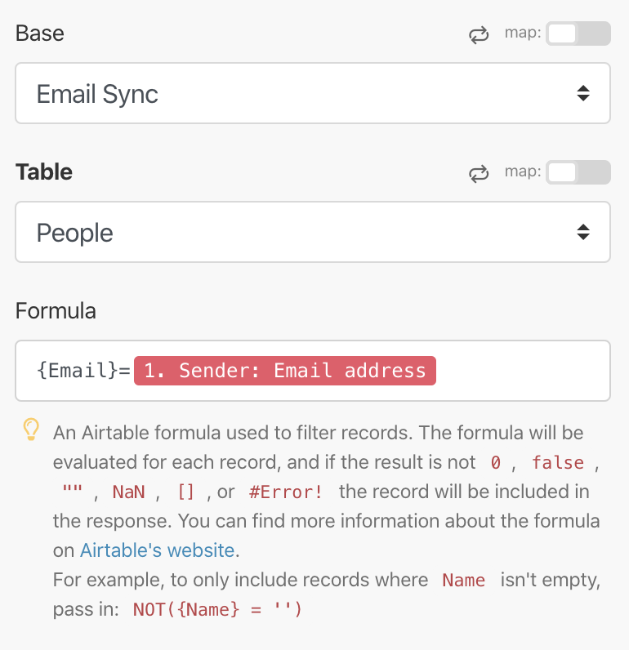The height and width of the screenshot is (650, 629).
Task: Click the {Email}= text in the formula
Action: pos(83,370)
